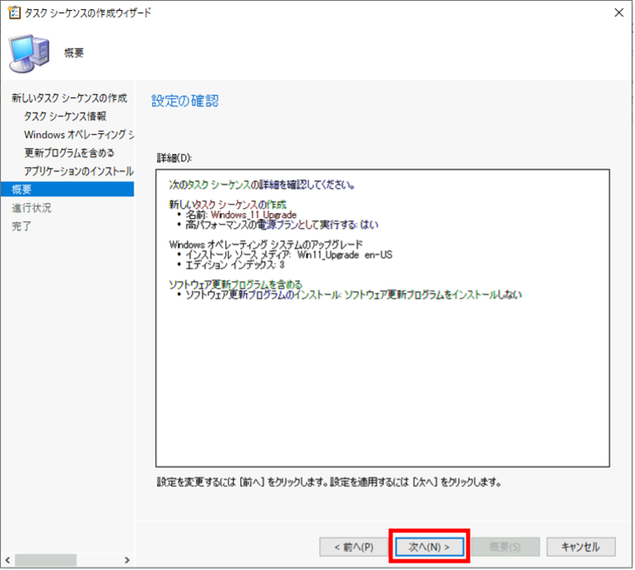
Task: Click the 新しいタスク シーケンスの作成 heading in details
Action: point(228,205)
